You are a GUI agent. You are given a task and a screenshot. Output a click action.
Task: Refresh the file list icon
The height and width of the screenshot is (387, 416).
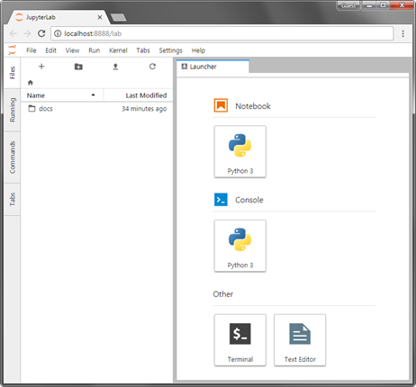click(x=152, y=67)
